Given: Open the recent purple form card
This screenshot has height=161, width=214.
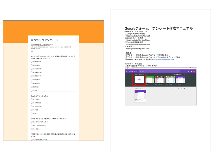Looking at the screenshot, I should pyautogui.click(x=140, y=96).
